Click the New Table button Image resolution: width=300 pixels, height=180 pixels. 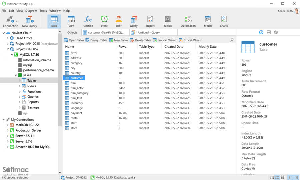click(x=118, y=40)
